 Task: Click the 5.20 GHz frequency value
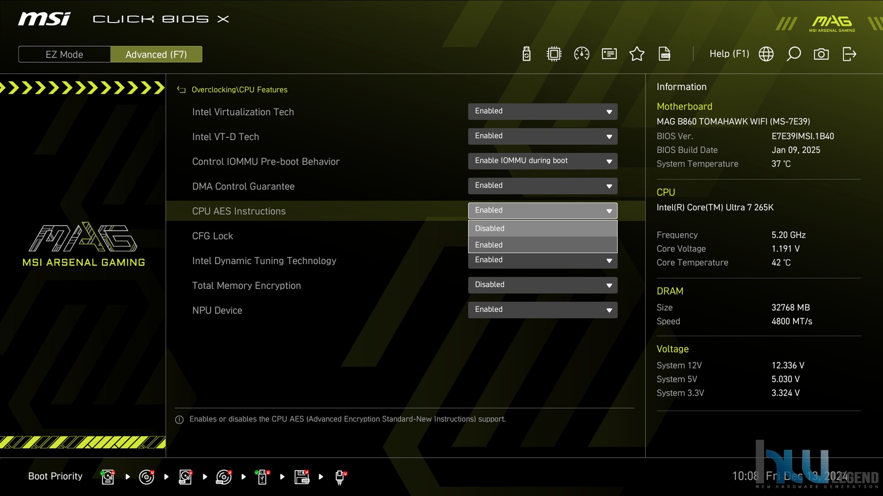[788, 235]
